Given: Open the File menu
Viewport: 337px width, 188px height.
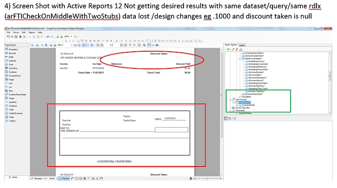Looking at the screenshot, I should tap(8, 32).
